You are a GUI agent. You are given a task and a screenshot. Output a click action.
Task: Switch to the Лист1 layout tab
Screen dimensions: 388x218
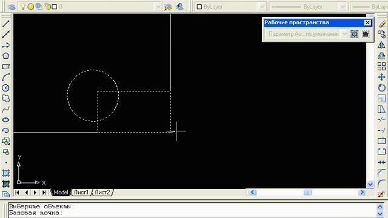[81, 193]
